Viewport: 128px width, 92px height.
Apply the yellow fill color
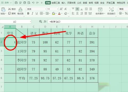click(x=54, y=14)
